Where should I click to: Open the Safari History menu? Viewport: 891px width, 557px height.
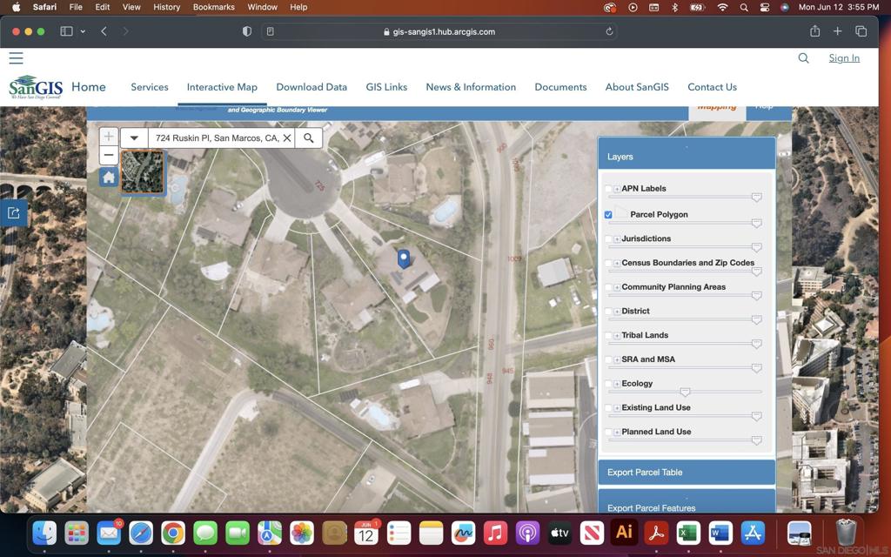coord(166,7)
